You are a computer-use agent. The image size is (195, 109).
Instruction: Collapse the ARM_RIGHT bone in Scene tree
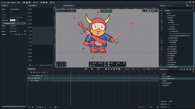pos(168,38)
